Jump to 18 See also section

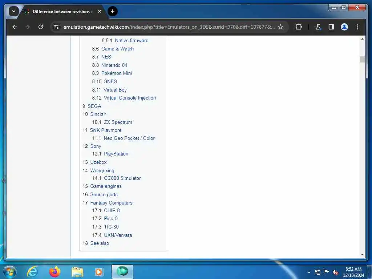click(96, 243)
